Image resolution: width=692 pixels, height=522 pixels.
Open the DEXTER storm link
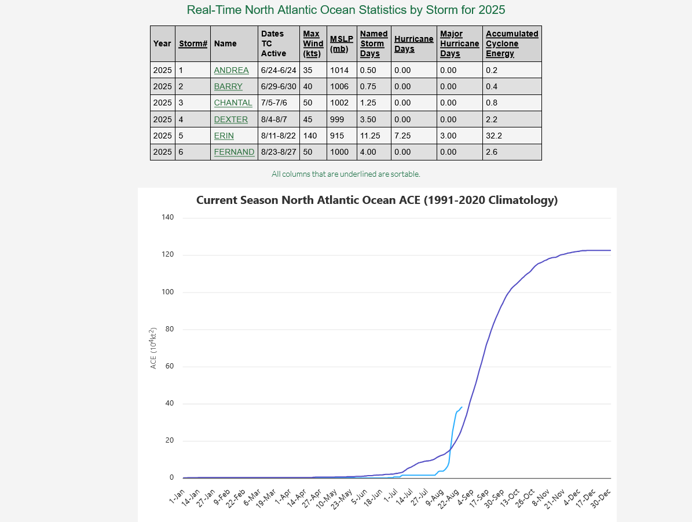[x=230, y=119]
